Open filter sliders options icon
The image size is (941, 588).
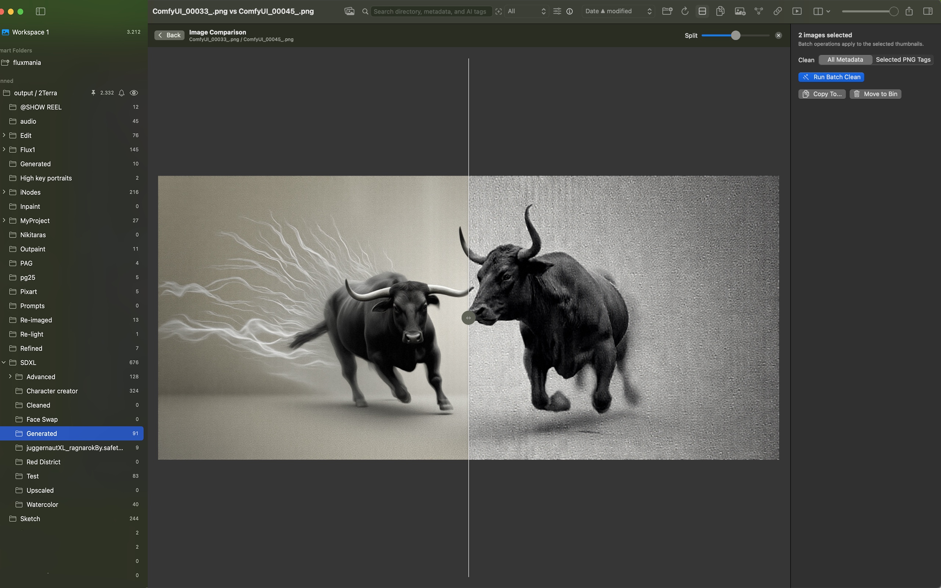click(557, 11)
